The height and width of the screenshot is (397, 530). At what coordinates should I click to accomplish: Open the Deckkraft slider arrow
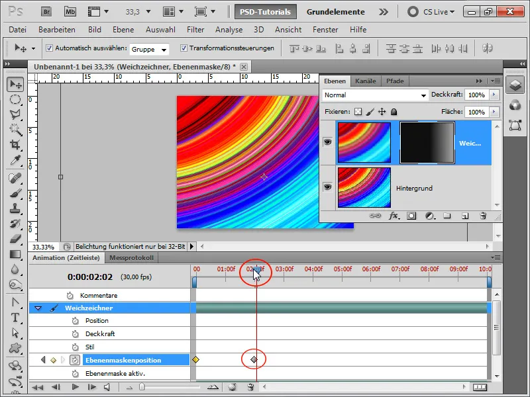[494, 95]
